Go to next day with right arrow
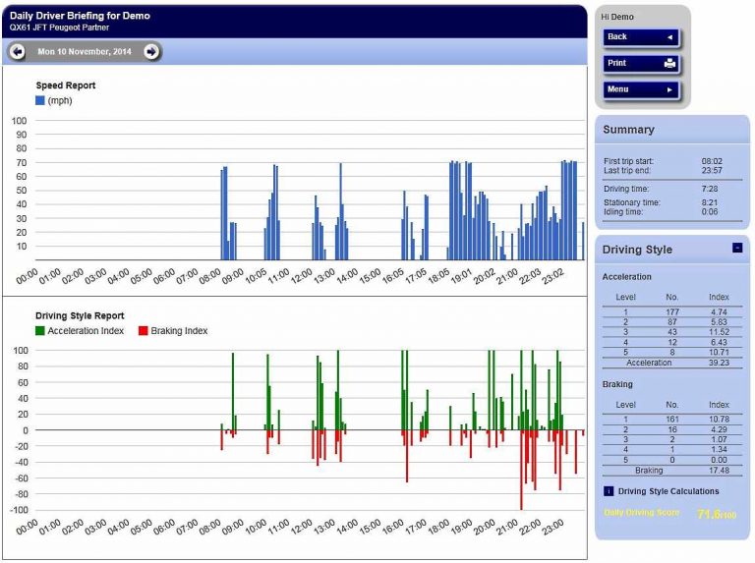The width and height of the screenshot is (755, 563). [x=151, y=51]
